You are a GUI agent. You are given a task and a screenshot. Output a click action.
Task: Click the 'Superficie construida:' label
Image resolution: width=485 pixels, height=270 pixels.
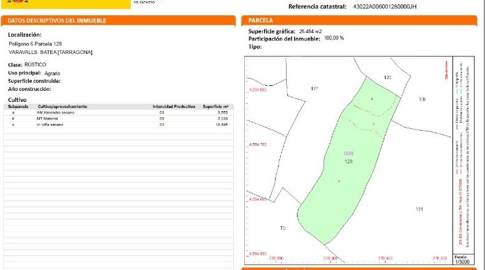point(34,81)
